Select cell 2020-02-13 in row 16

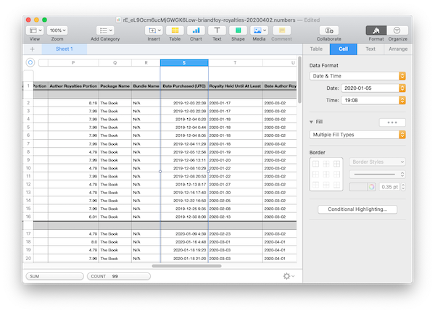[235, 217]
